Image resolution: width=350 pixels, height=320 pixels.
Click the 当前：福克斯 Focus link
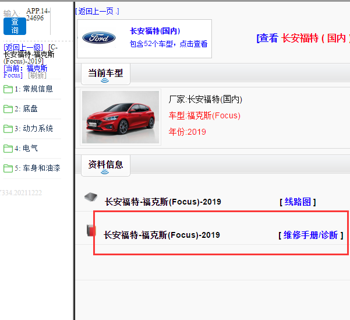(x=26, y=72)
